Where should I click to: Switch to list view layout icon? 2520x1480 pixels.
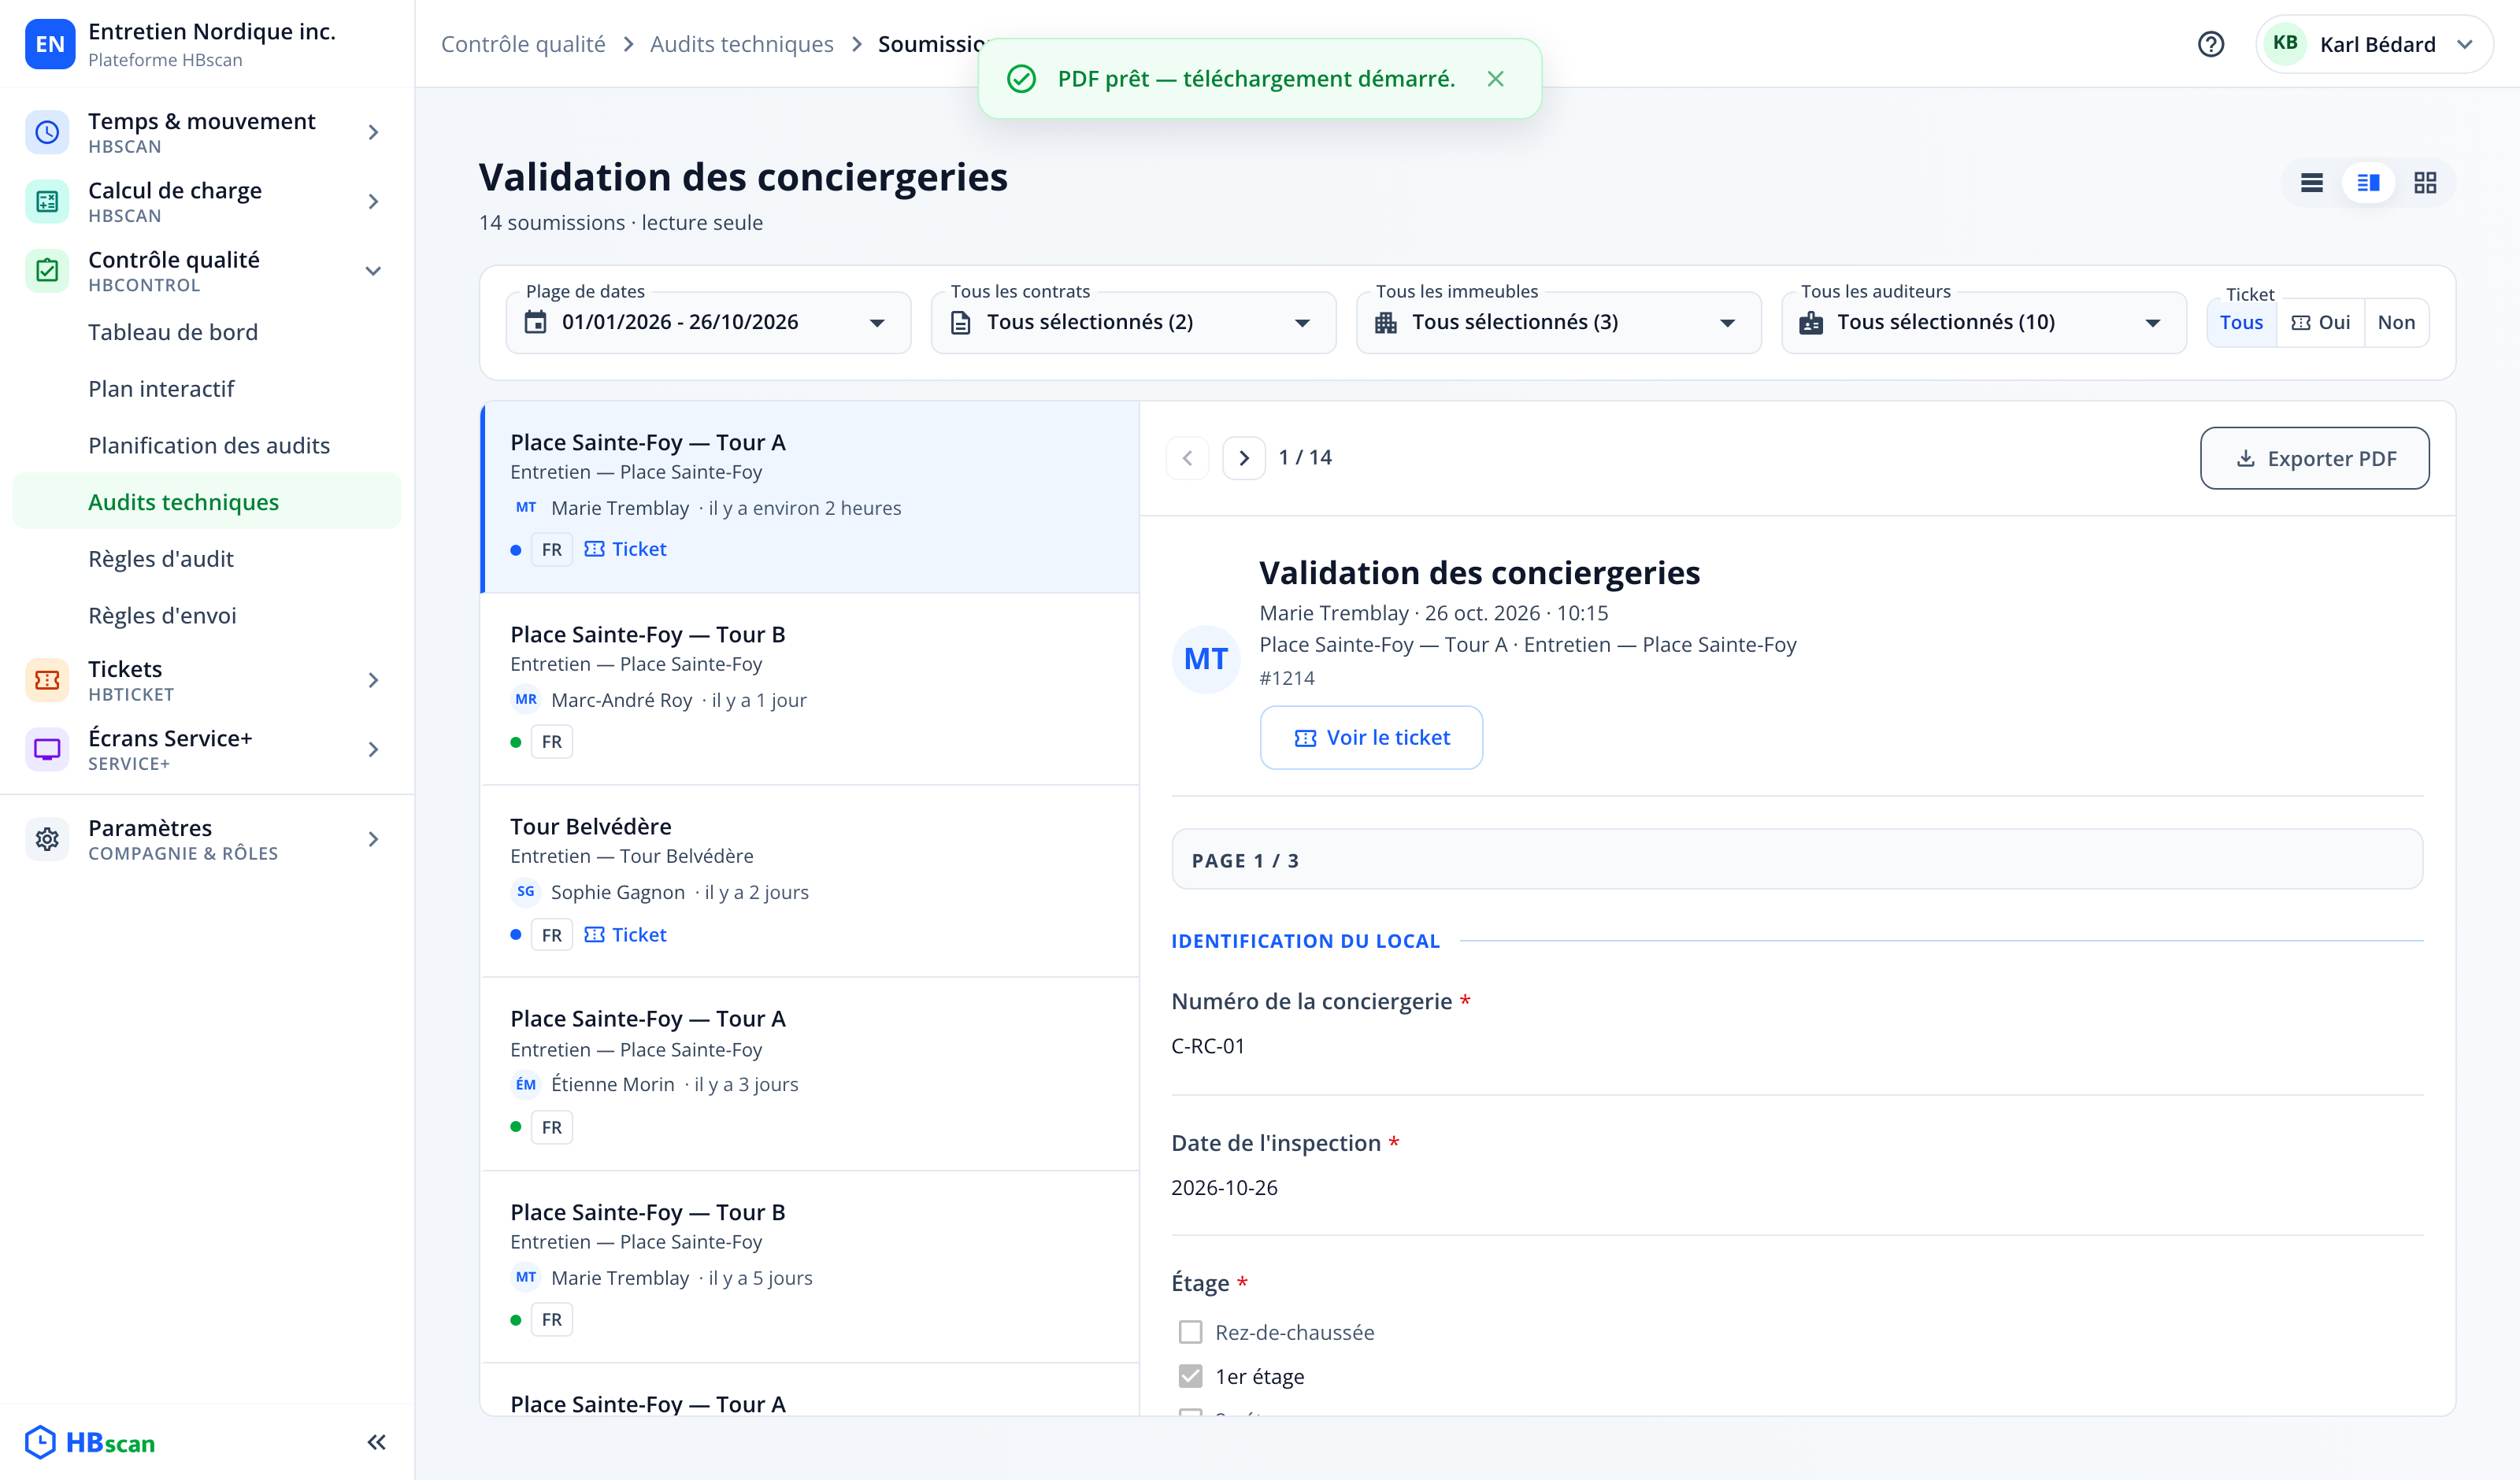click(x=2311, y=183)
